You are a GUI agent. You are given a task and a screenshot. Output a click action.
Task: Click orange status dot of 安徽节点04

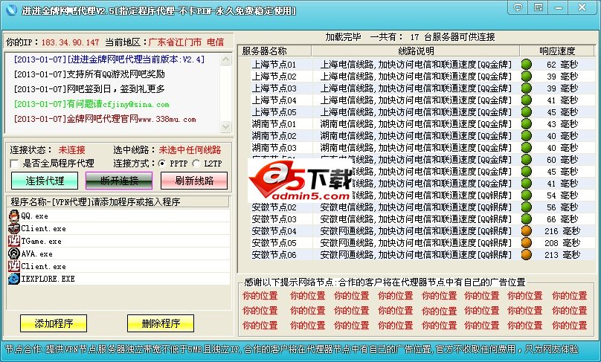coord(527,231)
